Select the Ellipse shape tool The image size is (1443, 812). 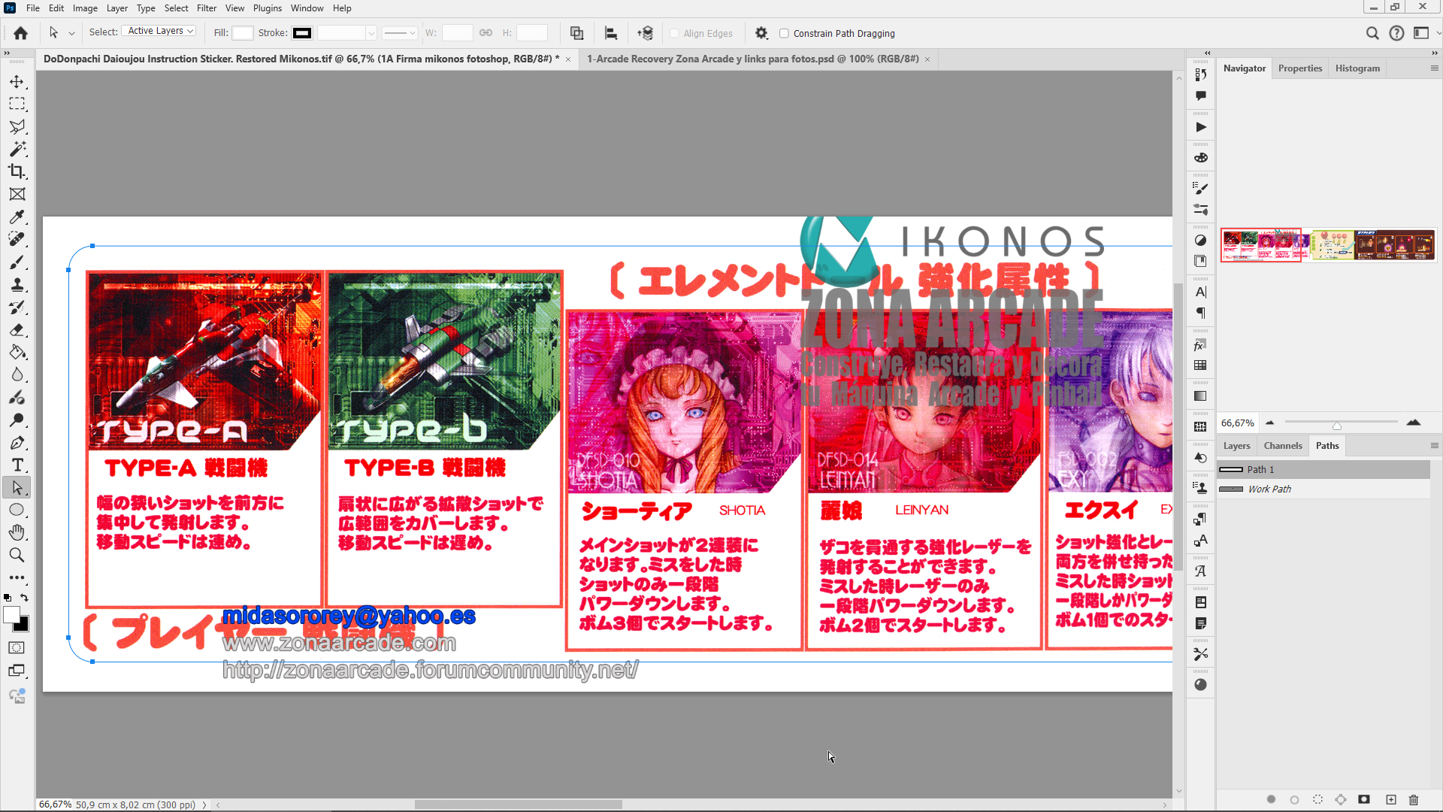point(17,510)
